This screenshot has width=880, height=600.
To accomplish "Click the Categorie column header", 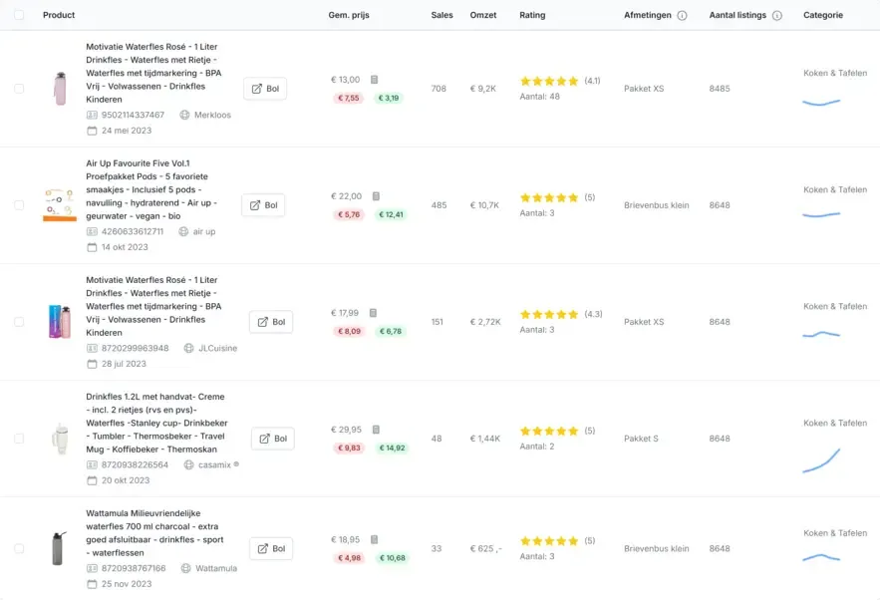I will click(823, 15).
